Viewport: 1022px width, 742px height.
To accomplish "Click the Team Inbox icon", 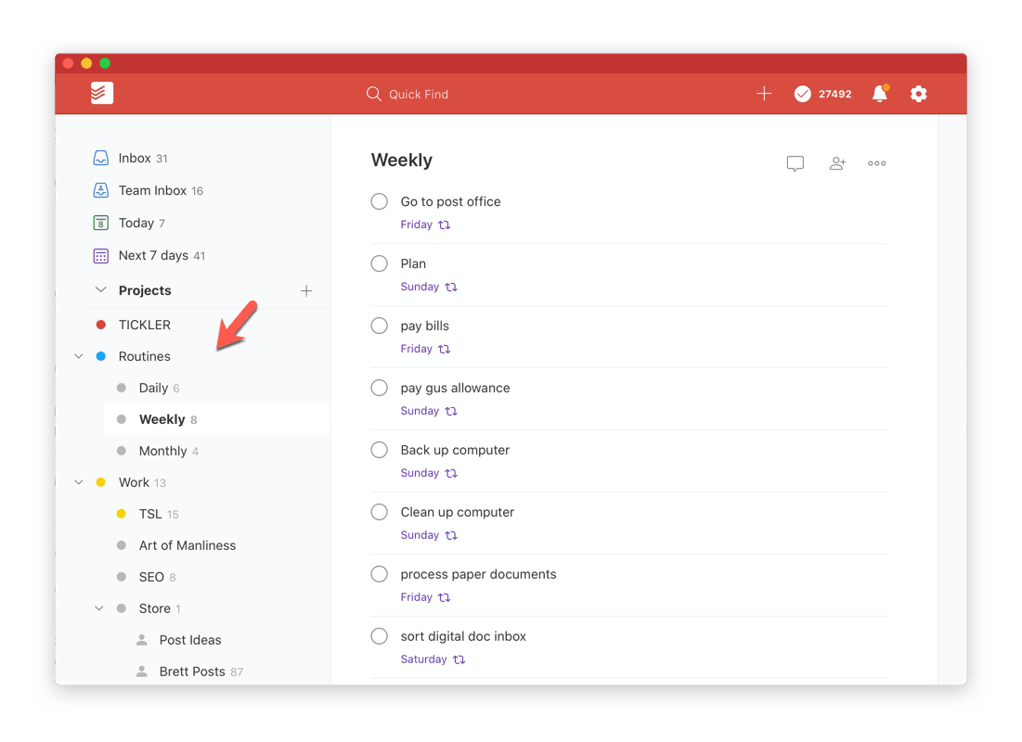I will pyautogui.click(x=100, y=190).
